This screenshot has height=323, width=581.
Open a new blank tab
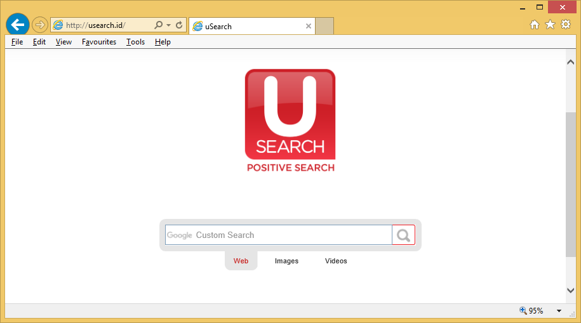(x=324, y=26)
